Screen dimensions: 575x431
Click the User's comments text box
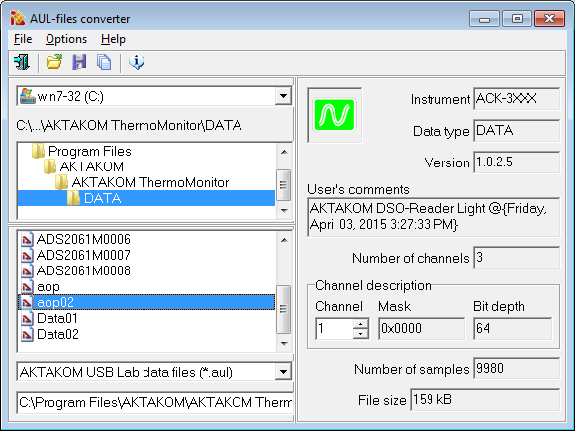point(433,217)
